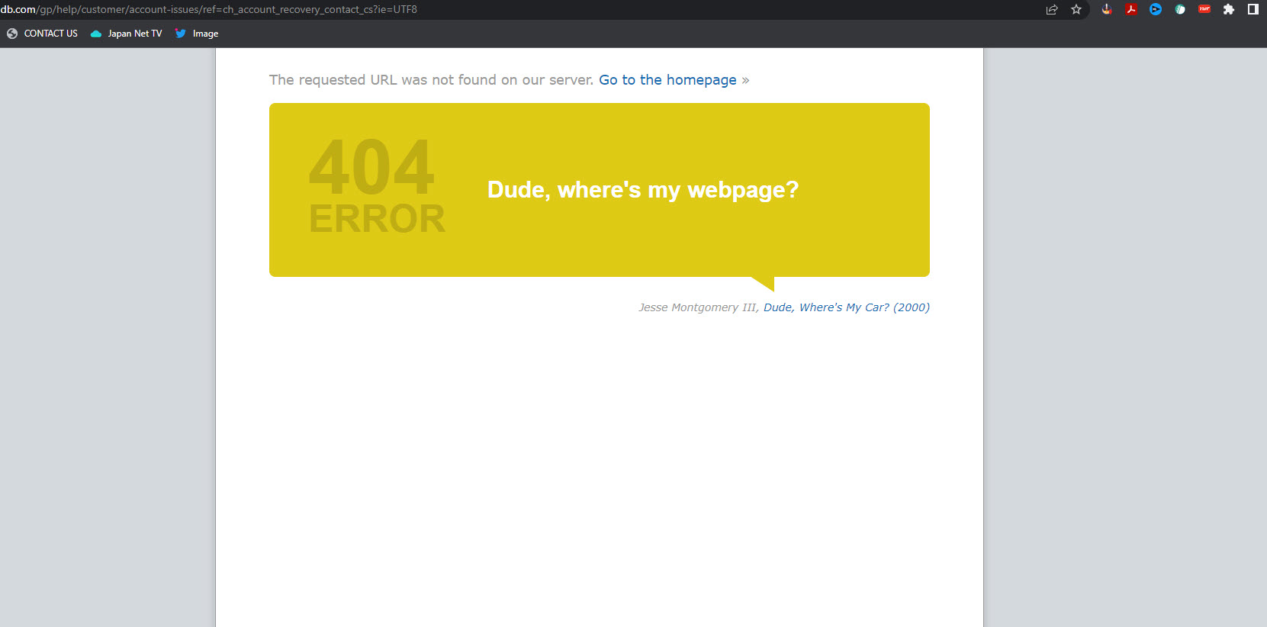Bookmark this page with the star icon
1267x627 pixels.
[1076, 10]
